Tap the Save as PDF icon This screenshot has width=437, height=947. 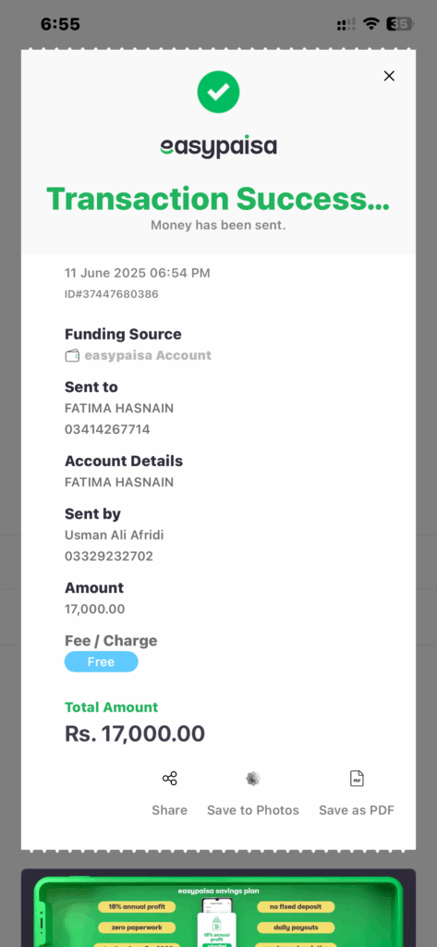coord(357,779)
